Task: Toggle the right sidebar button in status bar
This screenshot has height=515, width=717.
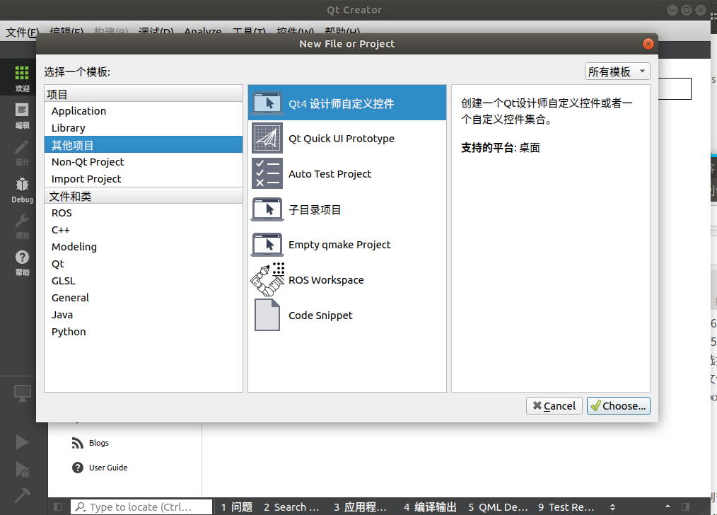Action: 685,507
